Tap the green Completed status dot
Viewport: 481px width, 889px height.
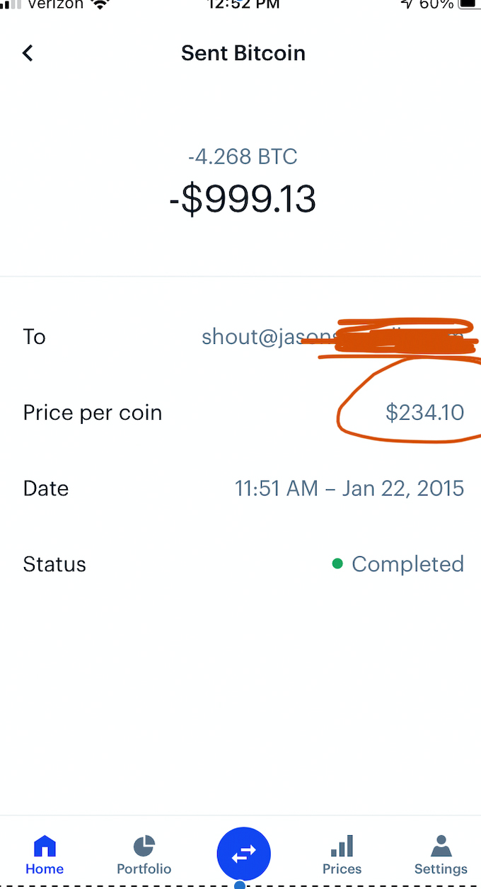(x=337, y=564)
